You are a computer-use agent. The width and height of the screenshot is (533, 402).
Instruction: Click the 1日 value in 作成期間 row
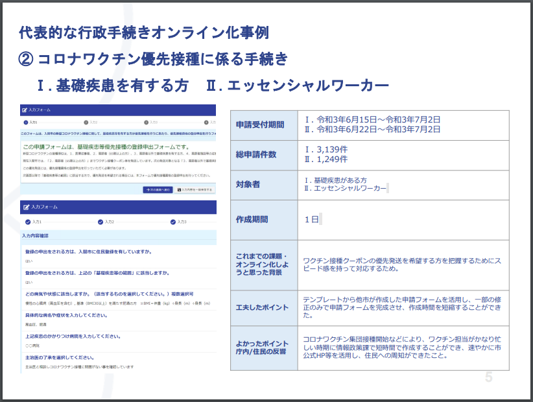coord(311,220)
